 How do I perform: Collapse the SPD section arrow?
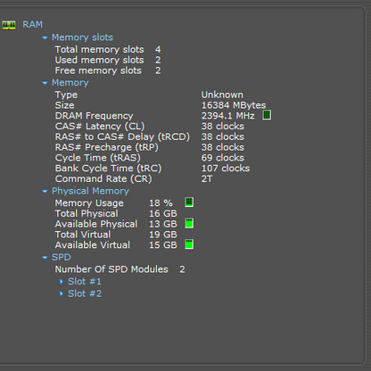click(45, 258)
